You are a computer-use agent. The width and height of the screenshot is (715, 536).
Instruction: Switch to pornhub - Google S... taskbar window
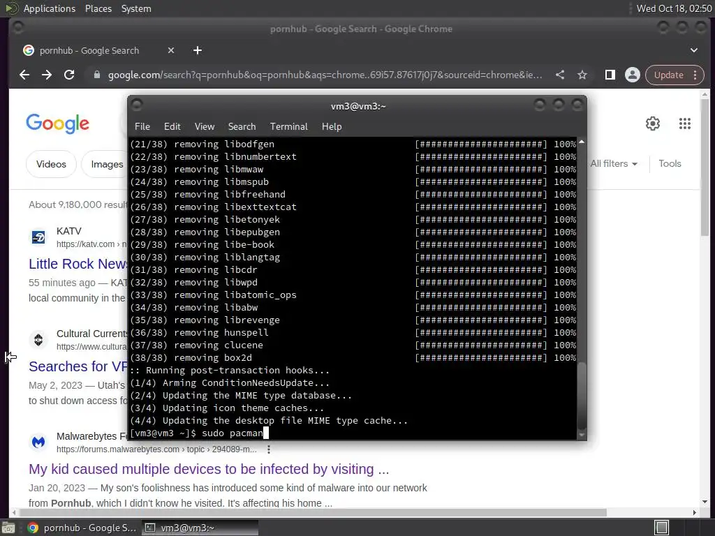pyautogui.click(x=82, y=528)
